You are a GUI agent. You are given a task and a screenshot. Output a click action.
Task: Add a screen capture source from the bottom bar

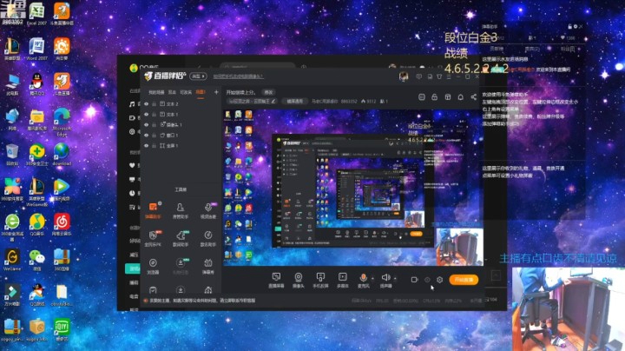click(276, 280)
